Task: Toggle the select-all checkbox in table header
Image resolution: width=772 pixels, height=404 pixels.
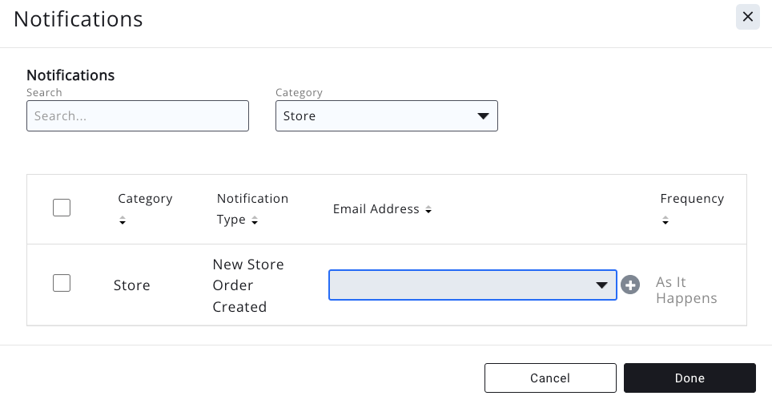Action: point(62,208)
